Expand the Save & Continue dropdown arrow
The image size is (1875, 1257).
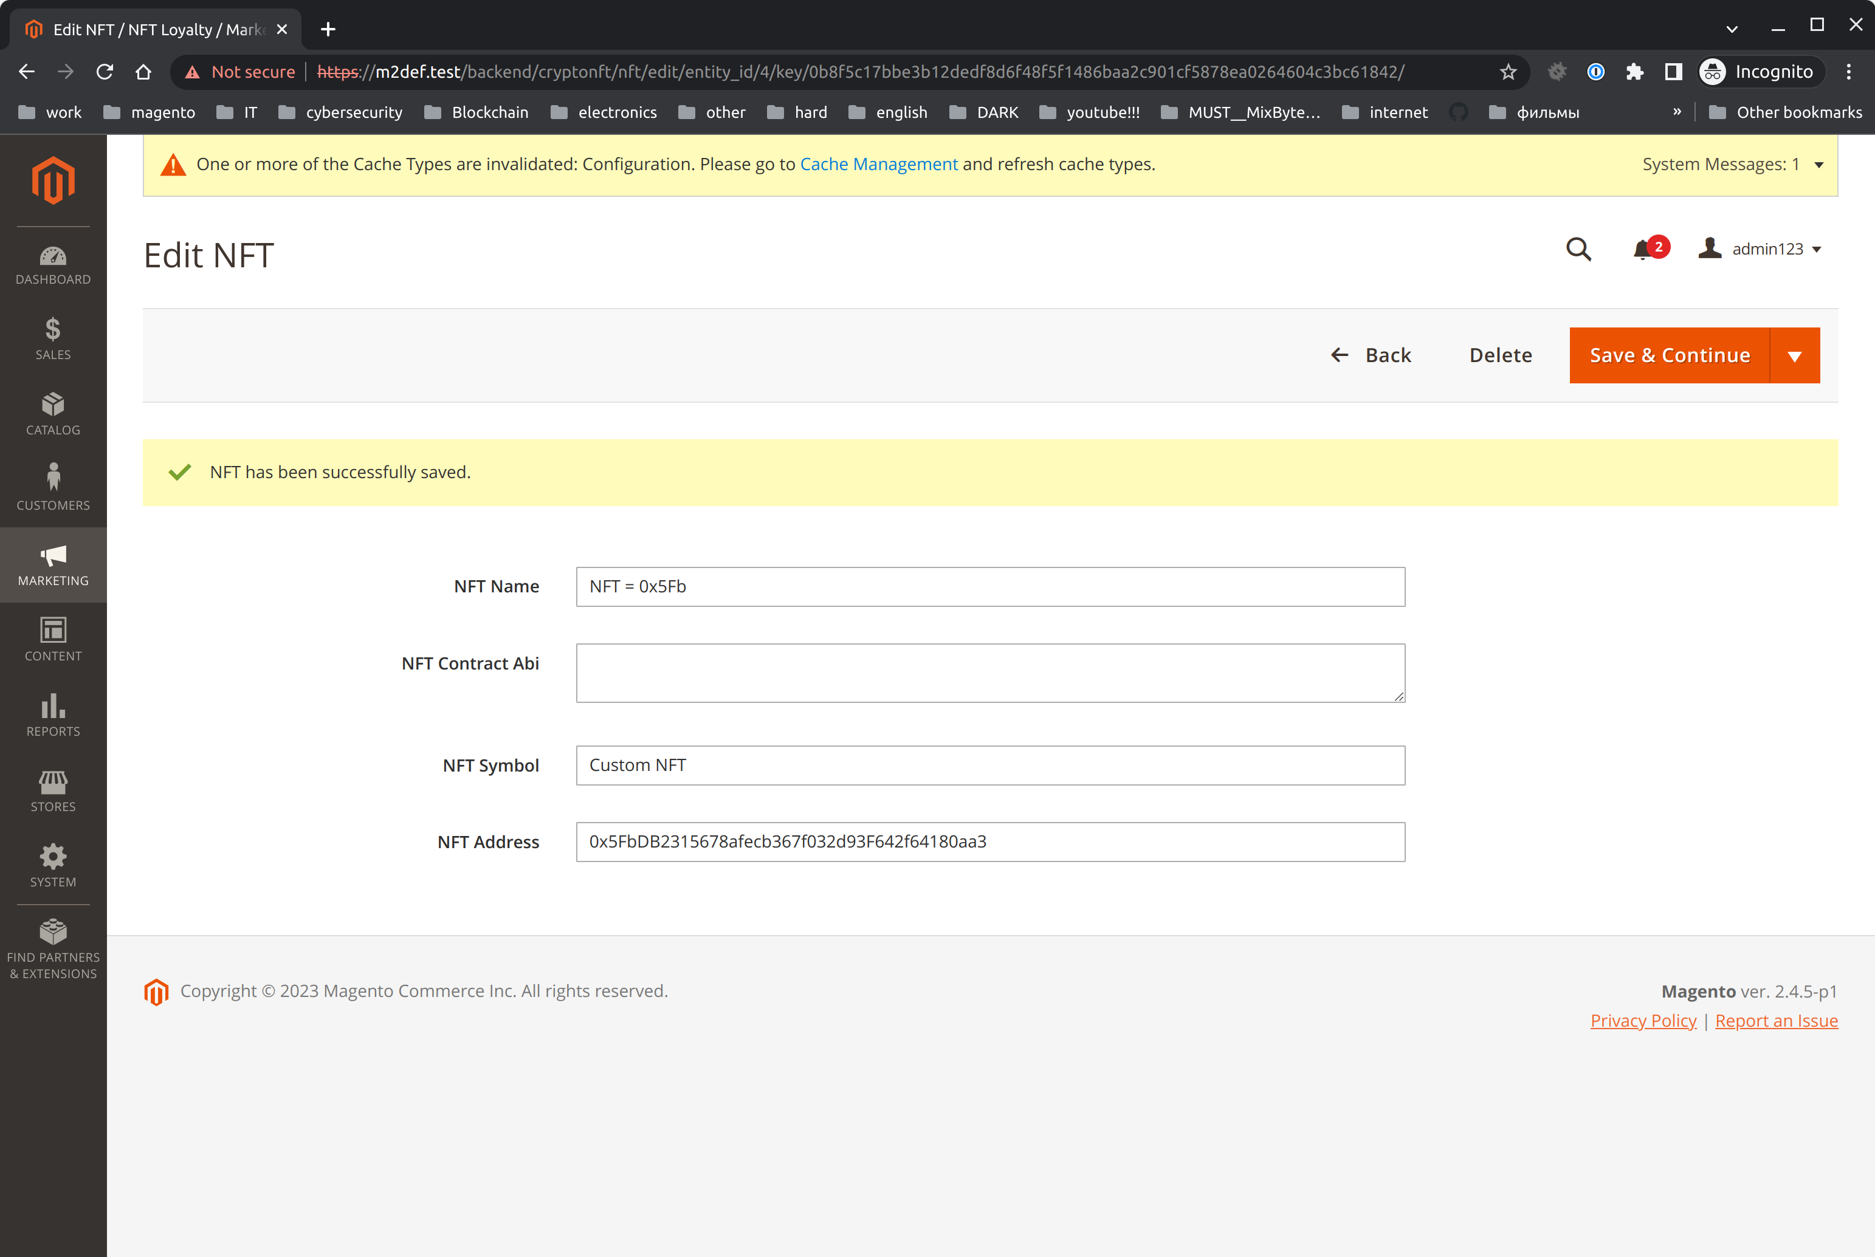click(x=1795, y=356)
